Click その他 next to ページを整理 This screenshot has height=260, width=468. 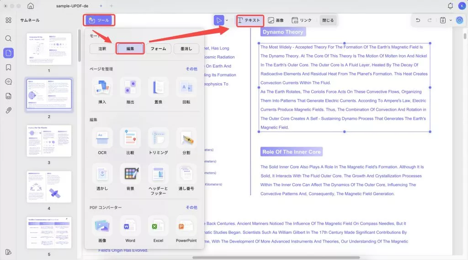pyautogui.click(x=191, y=69)
